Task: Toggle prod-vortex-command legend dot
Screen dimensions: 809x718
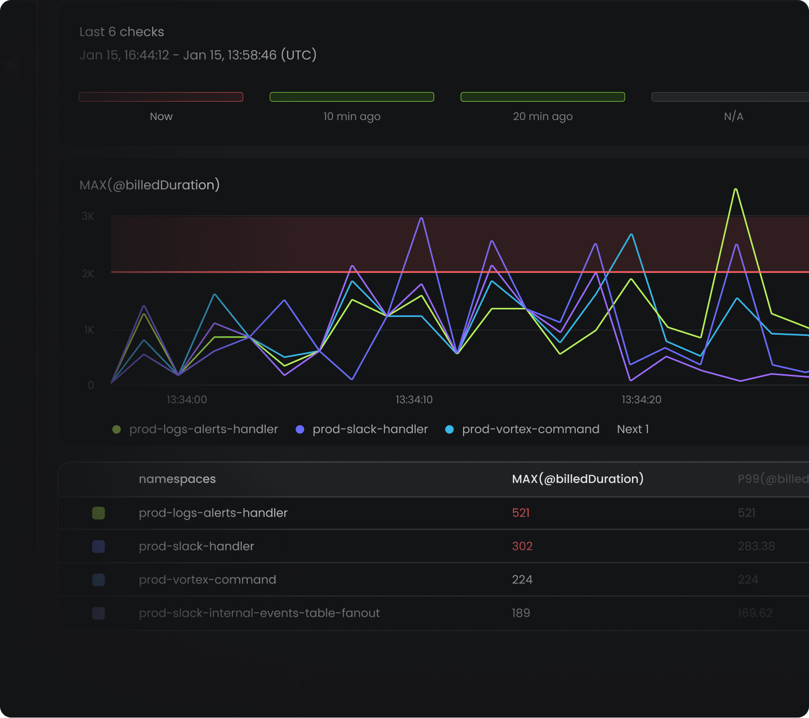Action: 450,430
